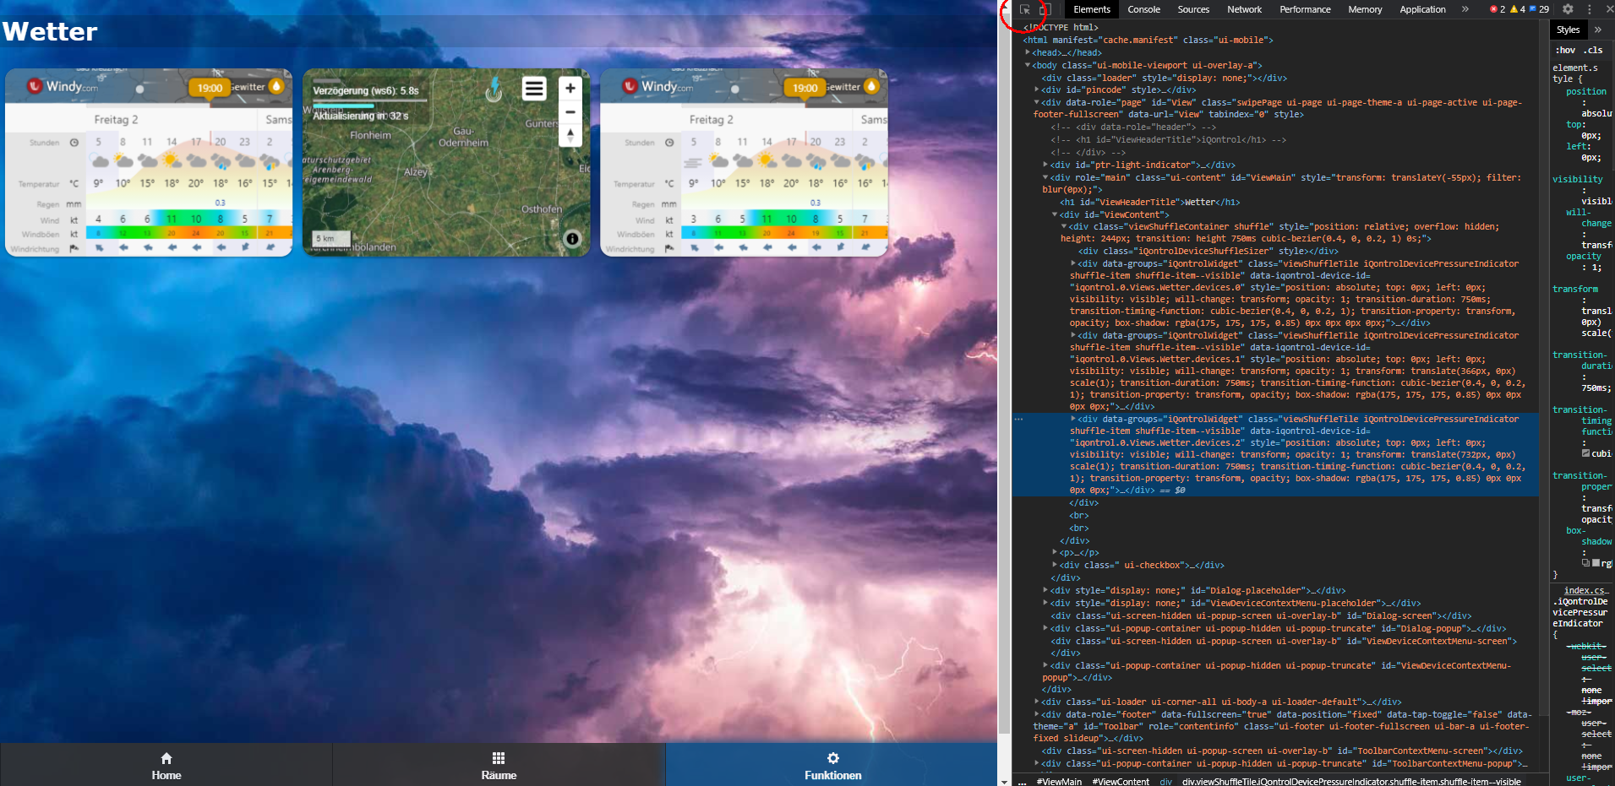Image resolution: width=1615 pixels, height=786 pixels.
Task: Open the Network tab
Action: coord(1244,9)
